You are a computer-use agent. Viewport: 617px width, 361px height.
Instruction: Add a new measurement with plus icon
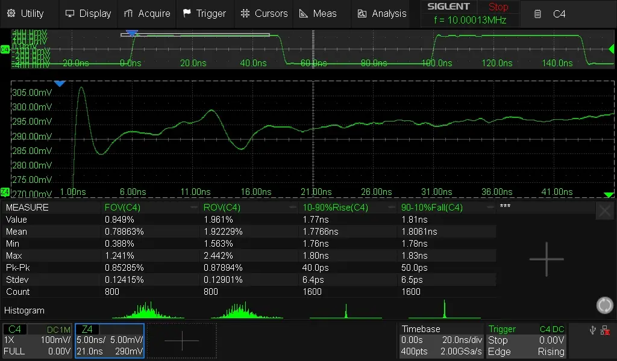pos(547,259)
